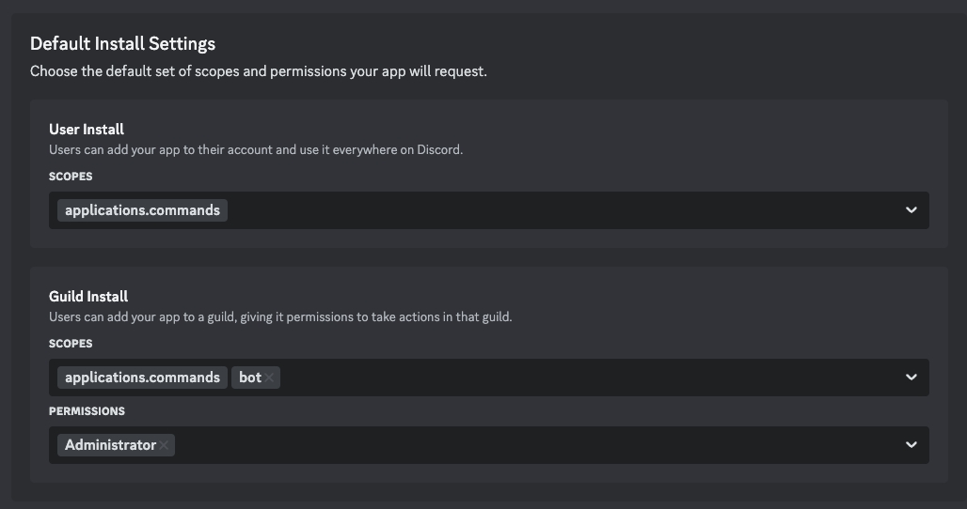Viewport: 967px width, 509px height.
Task: Select the applications.commands tag under Guild Install
Action: tap(142, 378)
